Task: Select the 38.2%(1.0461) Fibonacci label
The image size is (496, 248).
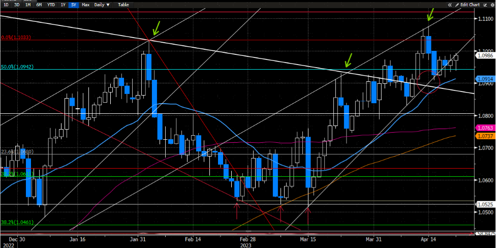Action: (x=17, y=223)
